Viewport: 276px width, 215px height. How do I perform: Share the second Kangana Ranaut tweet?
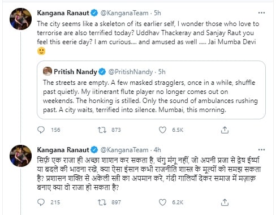tap(225, 203)
